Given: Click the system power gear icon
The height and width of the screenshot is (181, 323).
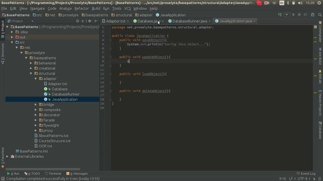Looking at the screenshot, I should click(319, 3).
